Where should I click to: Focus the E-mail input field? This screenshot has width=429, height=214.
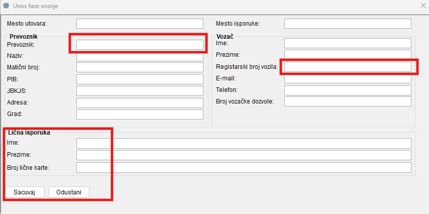[348, 78]
